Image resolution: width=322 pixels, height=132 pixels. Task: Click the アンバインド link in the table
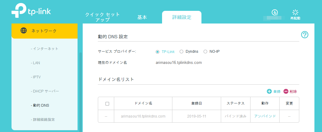pyautogui.click(x=265, y=116)
